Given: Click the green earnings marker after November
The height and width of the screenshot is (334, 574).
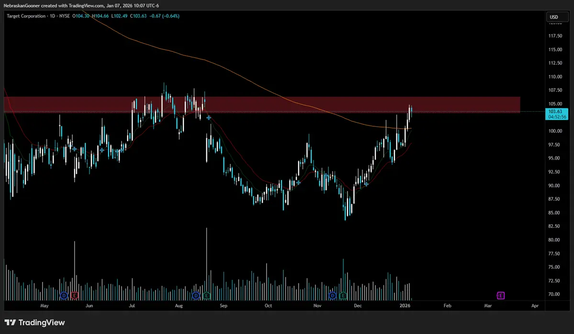Looking at the screenshot, I should point(343,296).
